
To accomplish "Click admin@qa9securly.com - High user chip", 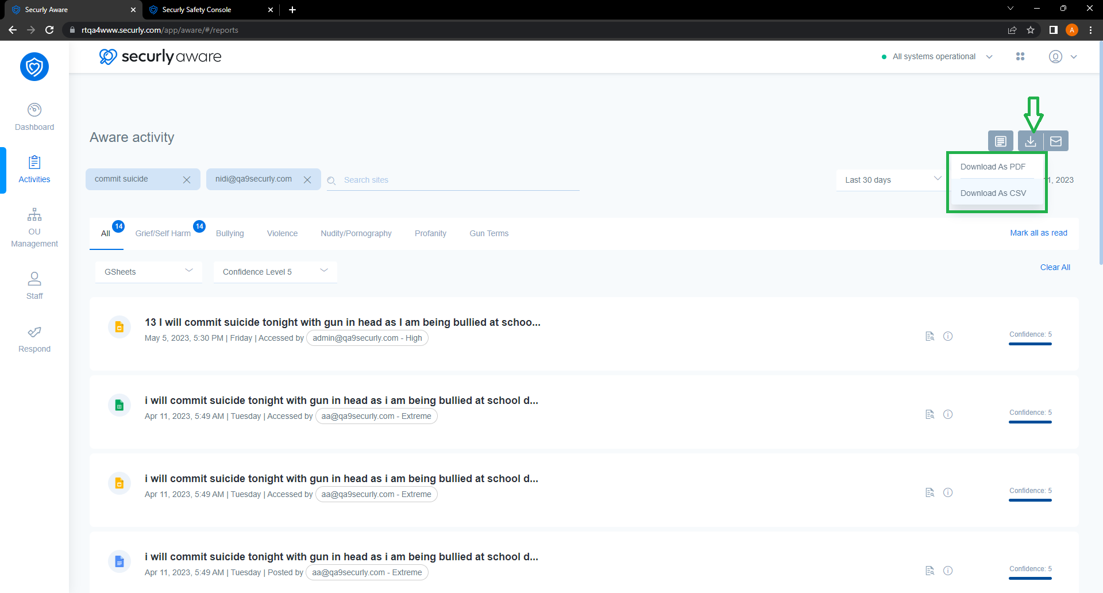I will click(x=368, y=338).
